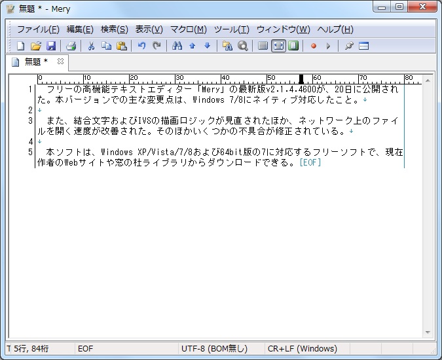Viewport: 442px width, 360px height.
Task: Open Find dialog with binoculars icon
Action: 177,46
